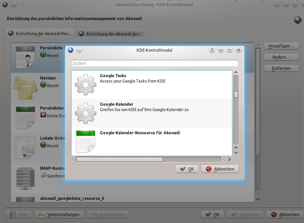Image resolution: width=304 pixels, height=223 pixels.
Task: Click the Ändern... button
Action: (x=281, y=57)
